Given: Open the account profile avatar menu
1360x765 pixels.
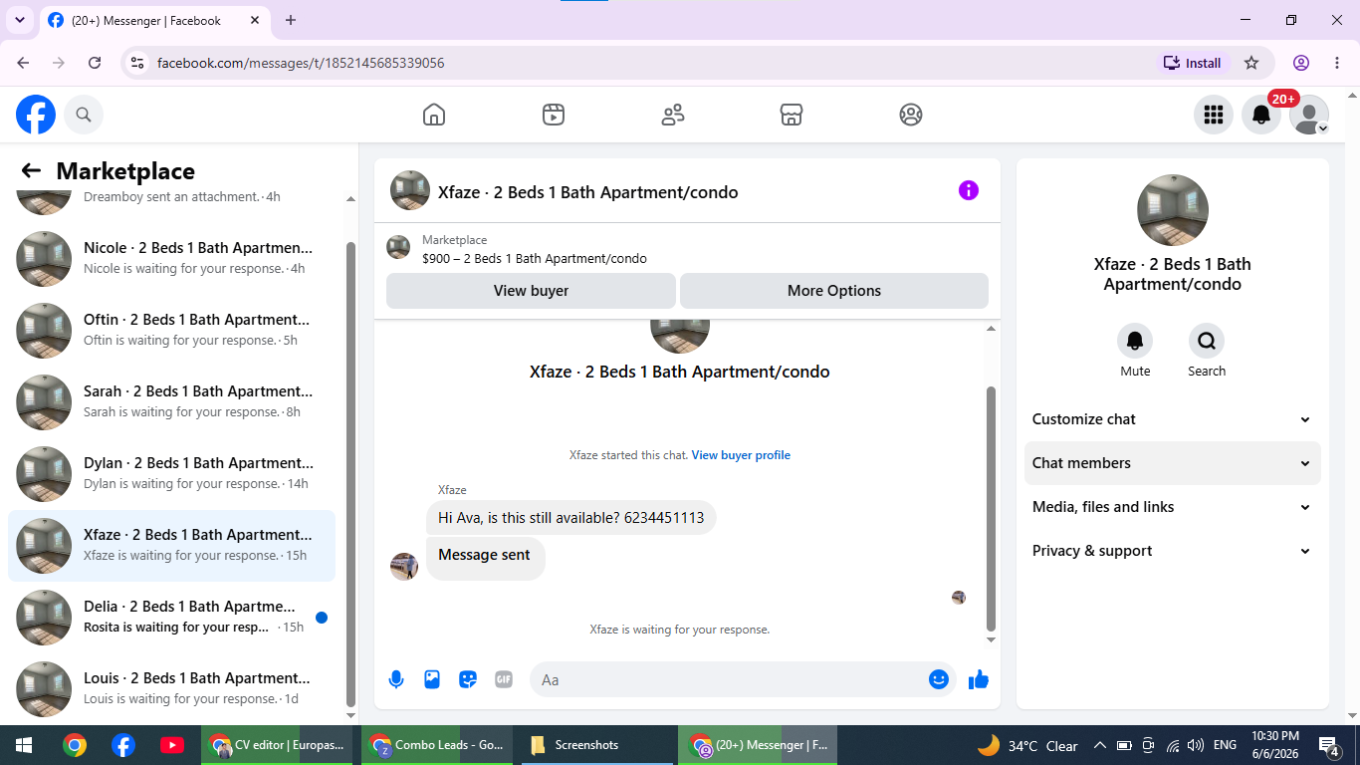Looking at the screenshot, I should (1309, 115).
